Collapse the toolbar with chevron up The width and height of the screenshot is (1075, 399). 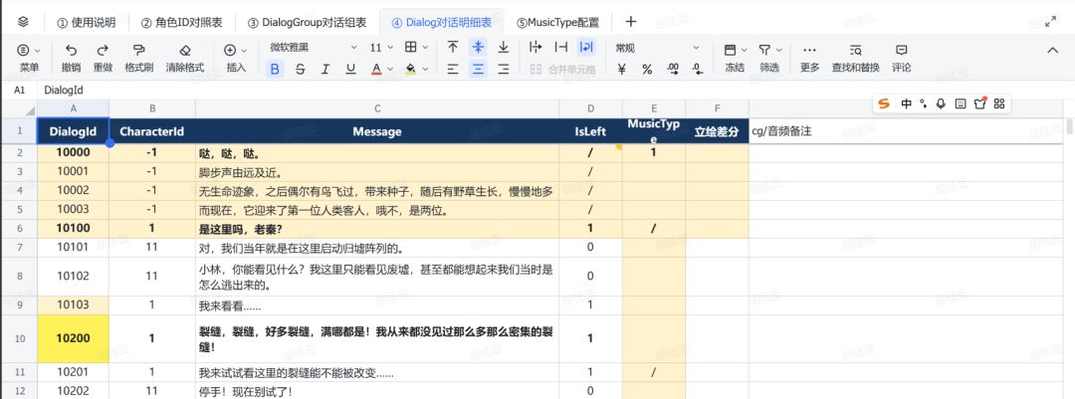[1052, 50]
